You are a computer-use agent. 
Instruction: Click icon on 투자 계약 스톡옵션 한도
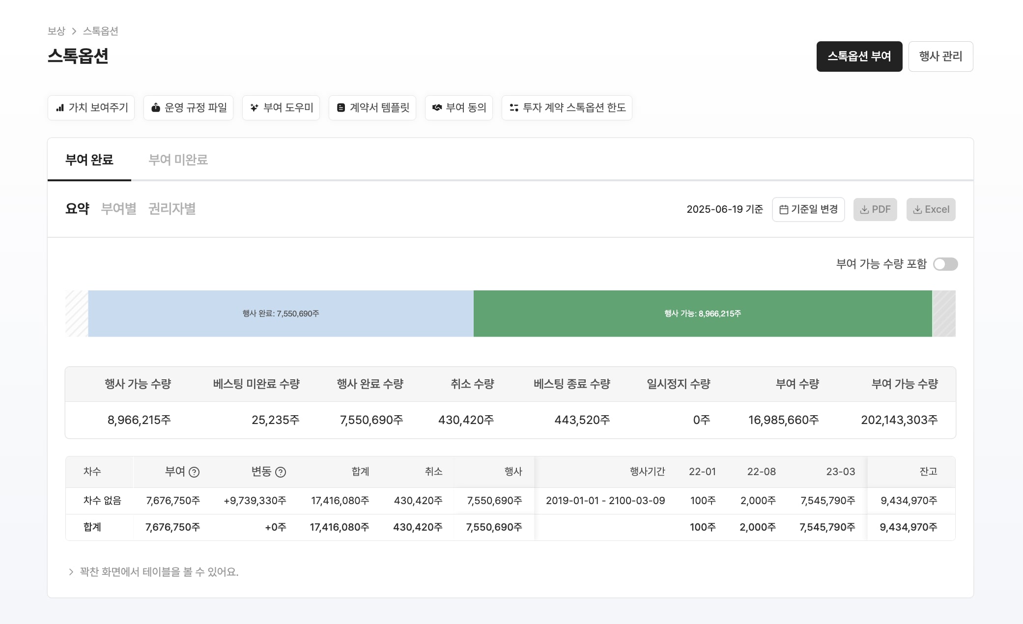[x=514, y=108]
